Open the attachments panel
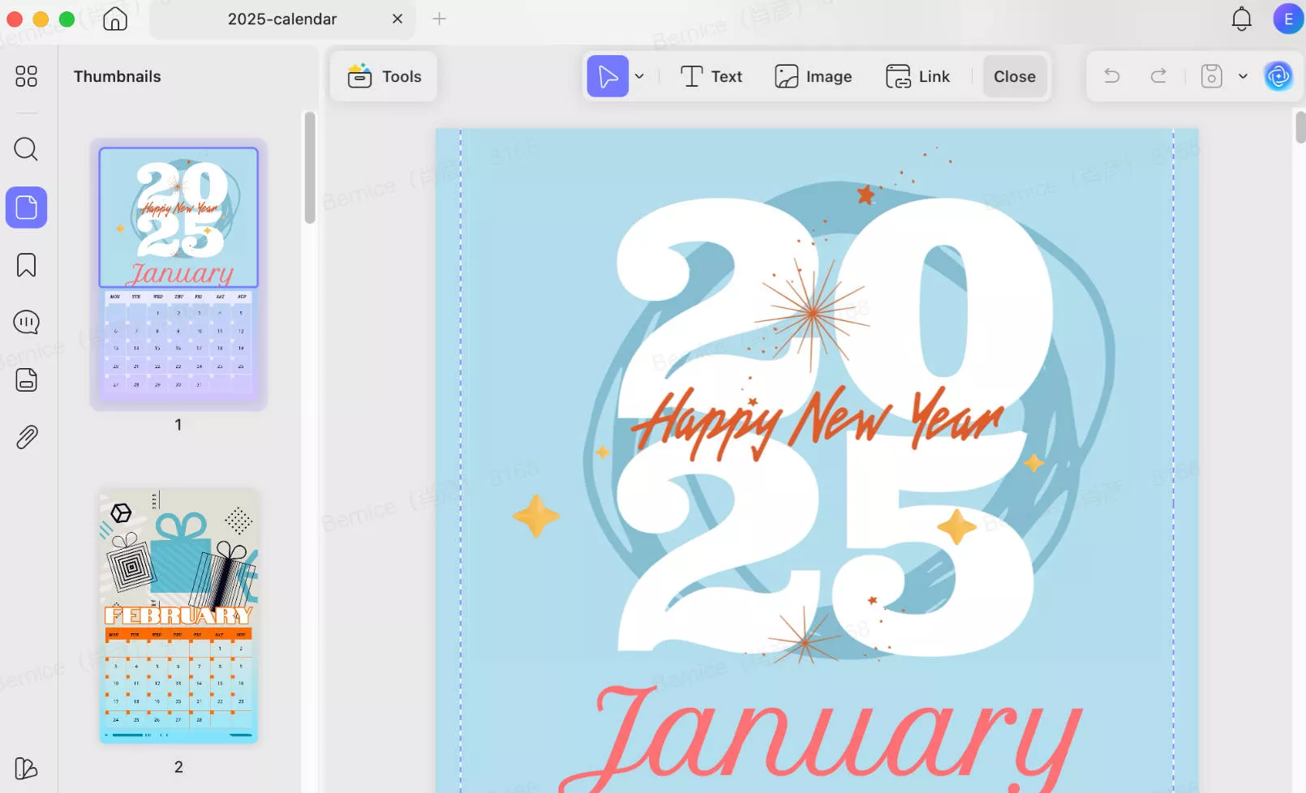Viewport: 1306px width, 793px height. pyautogui.click(x=26, y=436)
